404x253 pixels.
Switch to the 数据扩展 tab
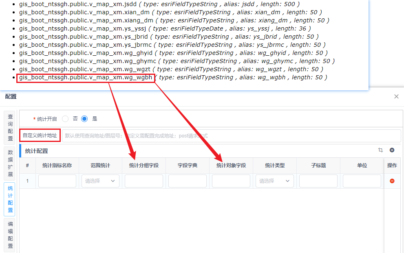pos(10,164)
